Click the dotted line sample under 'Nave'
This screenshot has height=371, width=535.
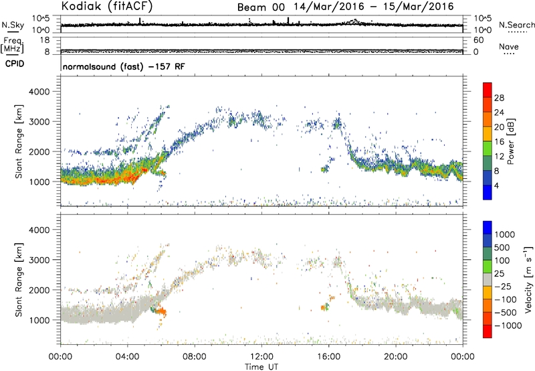(509, 54)
